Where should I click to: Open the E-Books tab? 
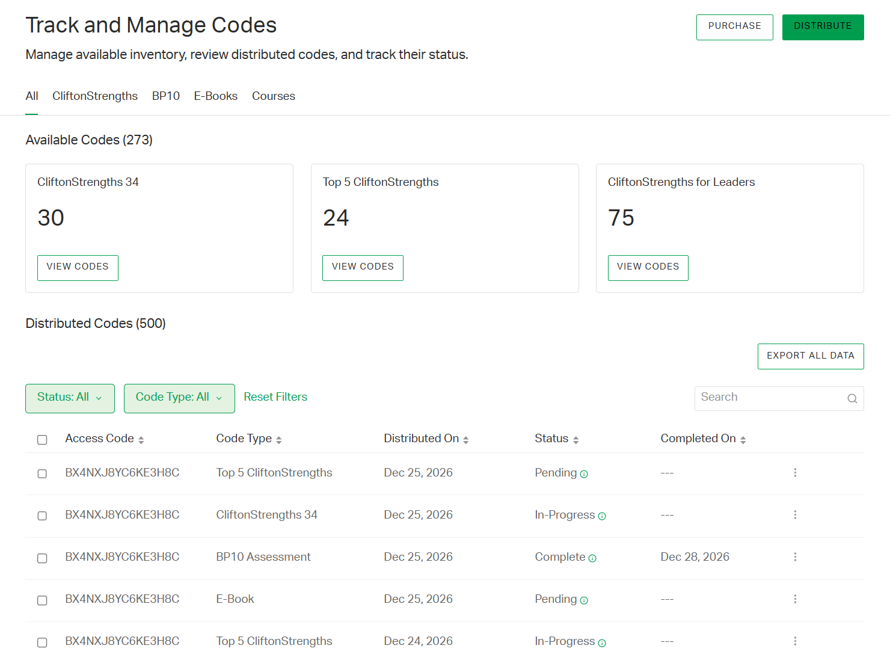(216, 96)
